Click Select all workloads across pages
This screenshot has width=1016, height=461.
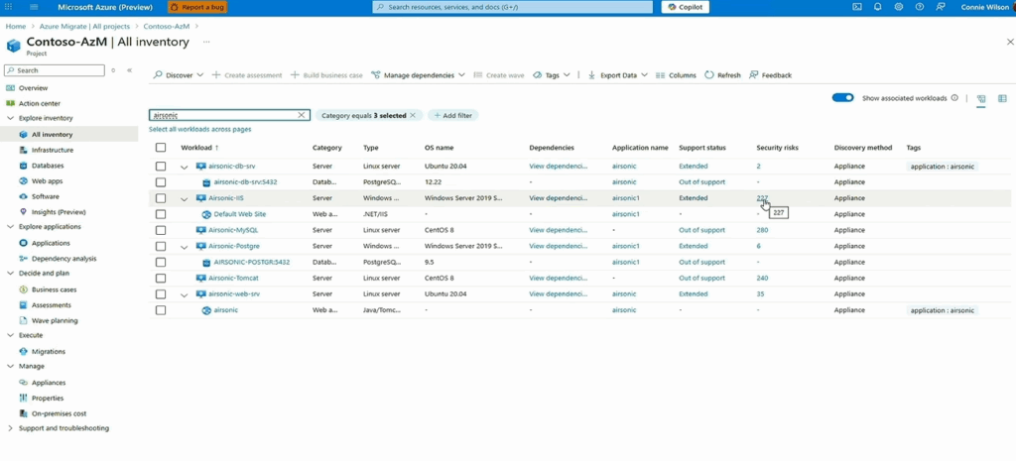(199, 130)
